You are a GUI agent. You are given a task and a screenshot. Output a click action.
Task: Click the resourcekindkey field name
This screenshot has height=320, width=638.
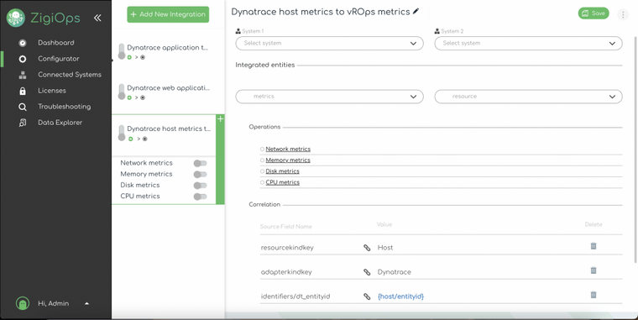[287, 248]
